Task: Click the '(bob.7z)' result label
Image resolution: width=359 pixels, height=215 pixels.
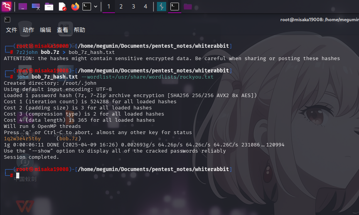Action: (x=69, y=139)
